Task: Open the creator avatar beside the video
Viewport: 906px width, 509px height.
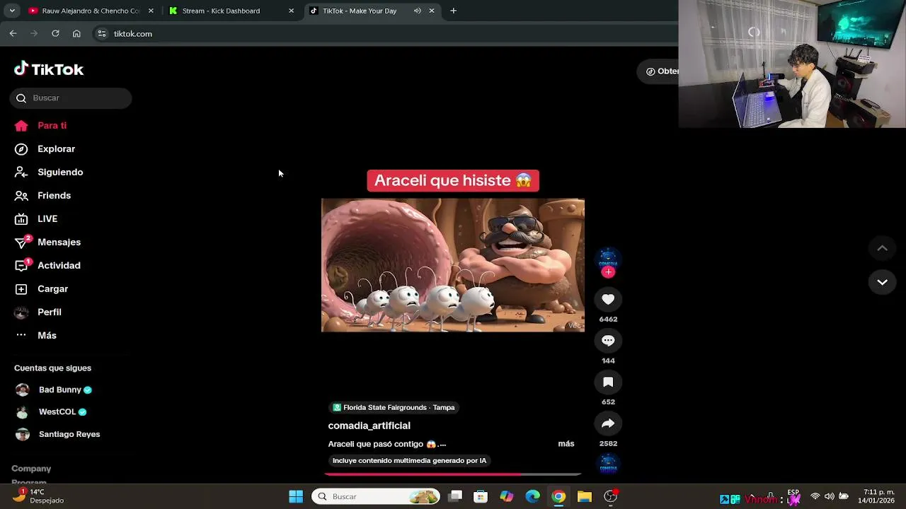Action: click(608, 259)
